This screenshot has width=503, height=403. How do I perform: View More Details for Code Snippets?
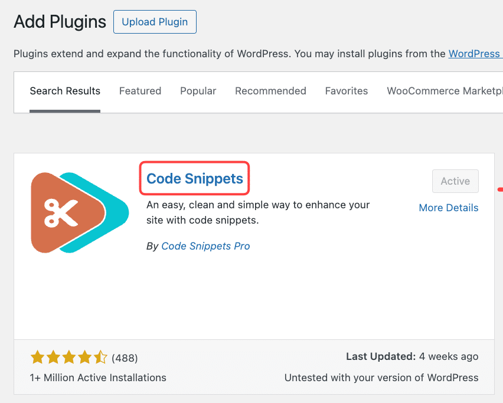pos(448,207)
